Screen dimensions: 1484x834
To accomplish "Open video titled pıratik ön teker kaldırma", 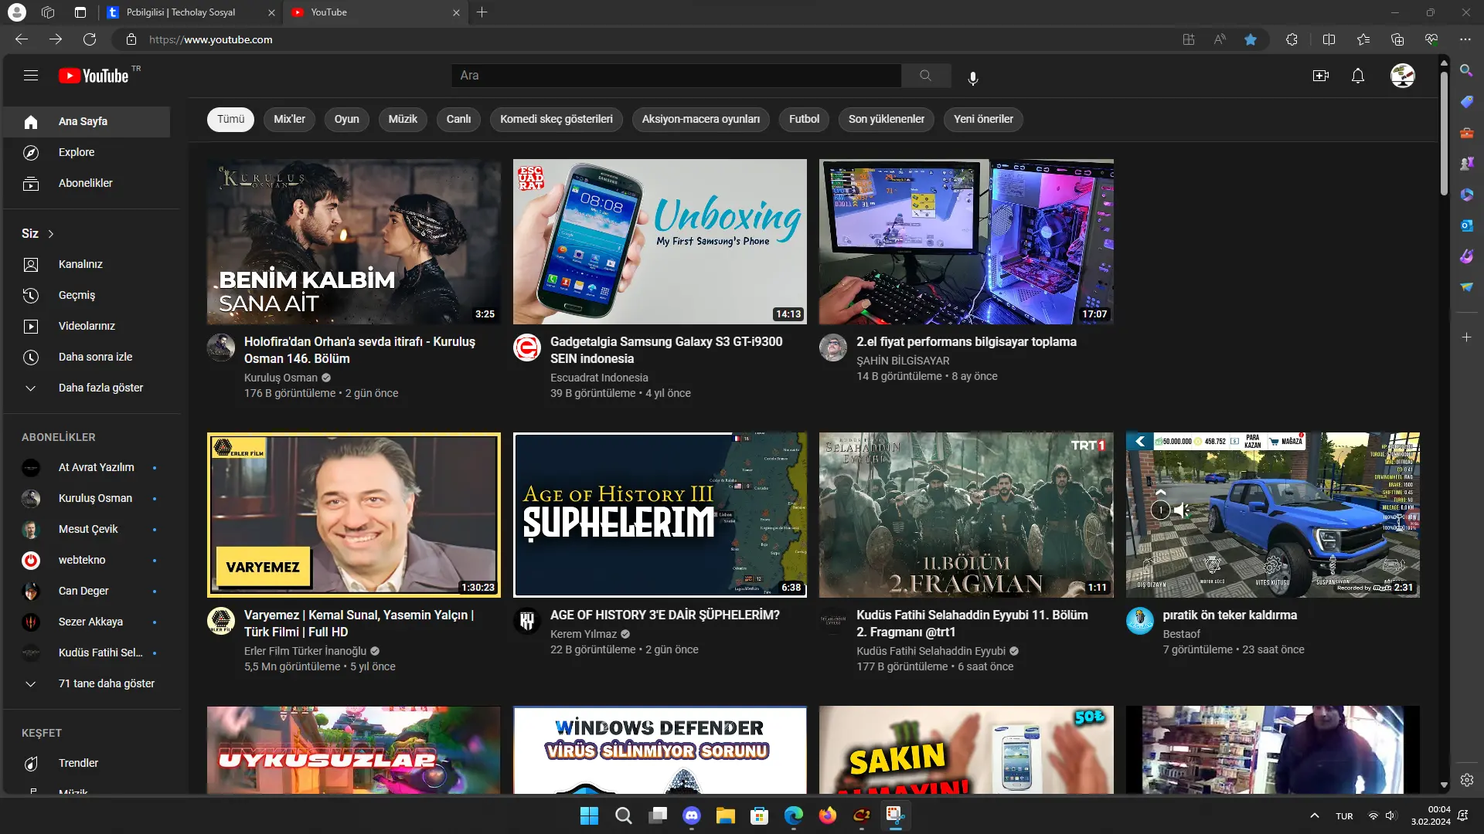I will point(1230,615).
